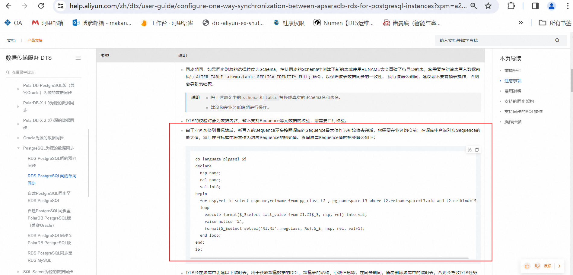Image resolution: width=573 pixels, height=275 pixels.
Task: Collapse the DTS sidebar with the hamburger icon
Action: click(78, 58)
